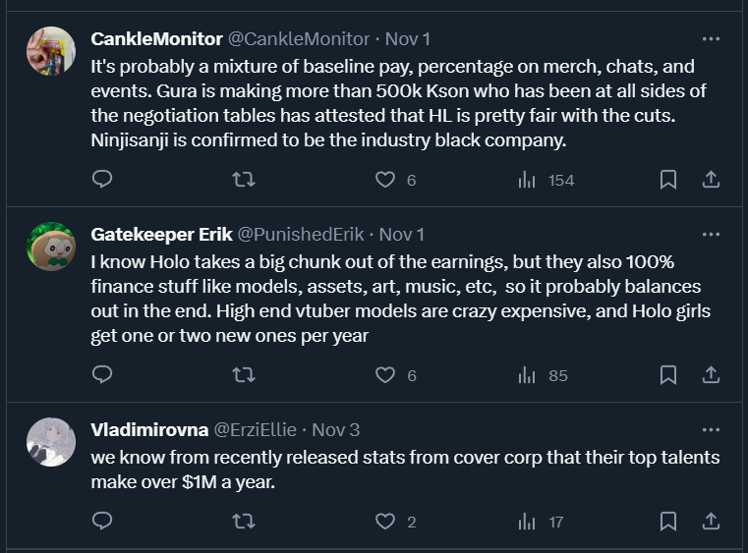748x553 pixels.
Task: Bookmark Gatekeeper Erik's tweet
Action: [667, 375]
